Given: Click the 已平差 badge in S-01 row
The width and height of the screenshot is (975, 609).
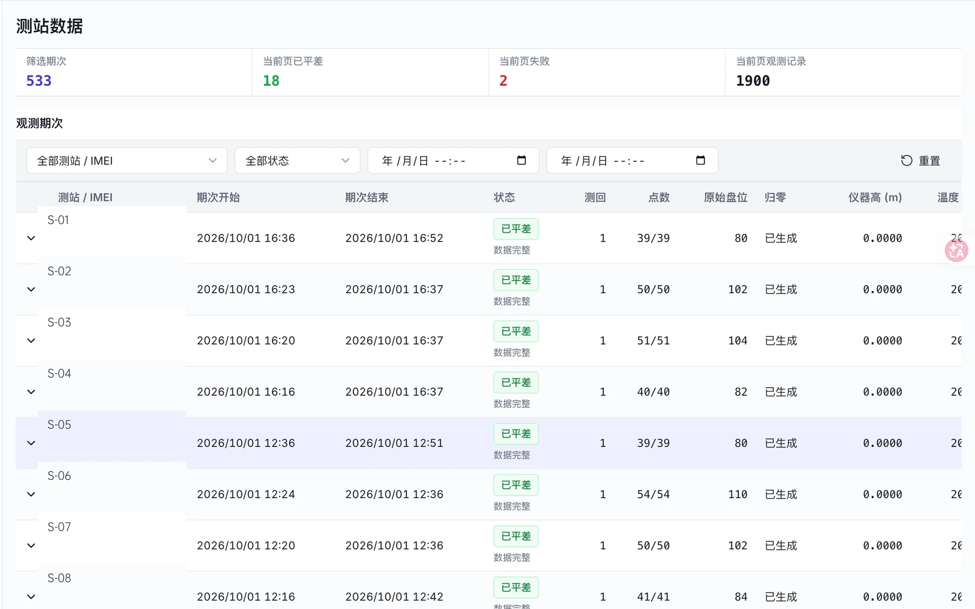Looking at the screenshot, I should pyautogui.click(x=516, y=229).
